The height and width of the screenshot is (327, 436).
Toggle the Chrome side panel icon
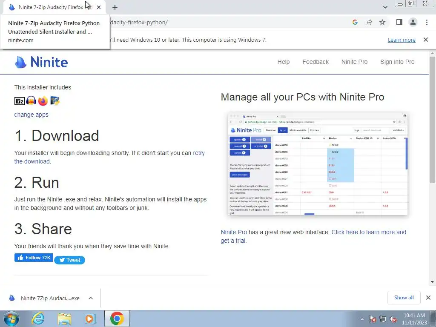(399, 22)
